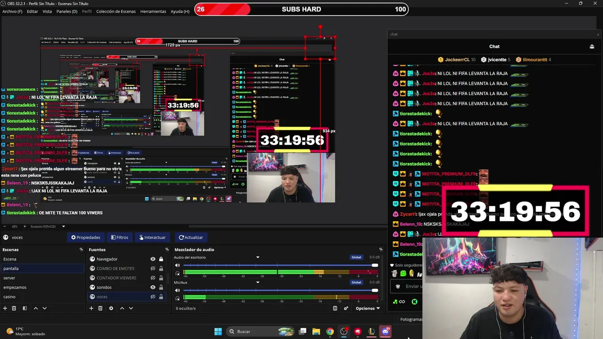This screenshot has height=339, width=603.
Task: Open Filtros for the selected source
Action: [120, 237]
